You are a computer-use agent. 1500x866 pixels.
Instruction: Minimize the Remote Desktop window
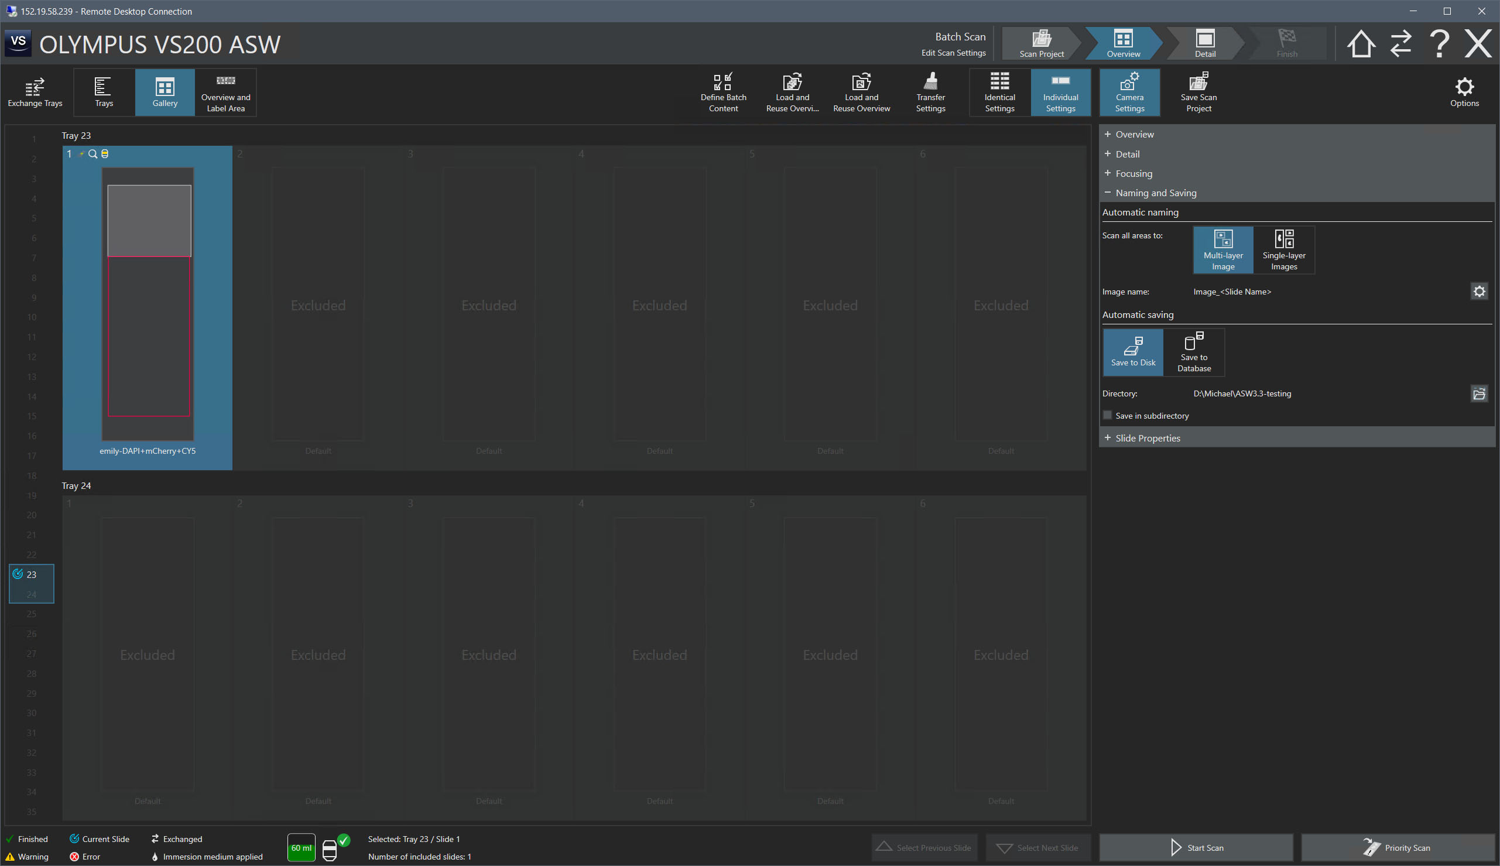pos(1413,11)
